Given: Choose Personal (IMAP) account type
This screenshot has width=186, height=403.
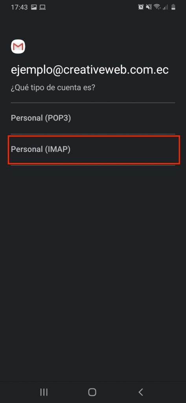Looking at the screenshot, I should [93, 150].
